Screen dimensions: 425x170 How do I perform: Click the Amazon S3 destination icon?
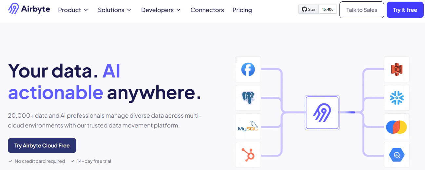tap(397, 69)
